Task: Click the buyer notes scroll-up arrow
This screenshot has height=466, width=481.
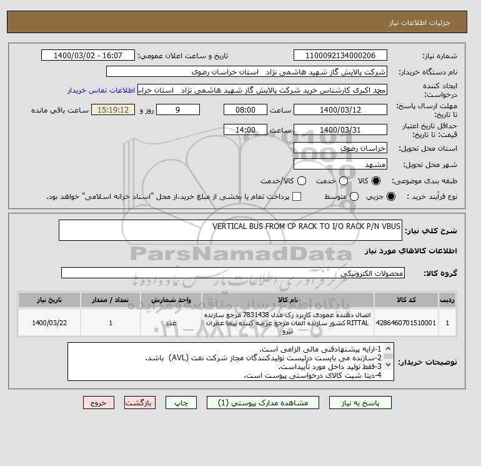Action: coord(388,348)
